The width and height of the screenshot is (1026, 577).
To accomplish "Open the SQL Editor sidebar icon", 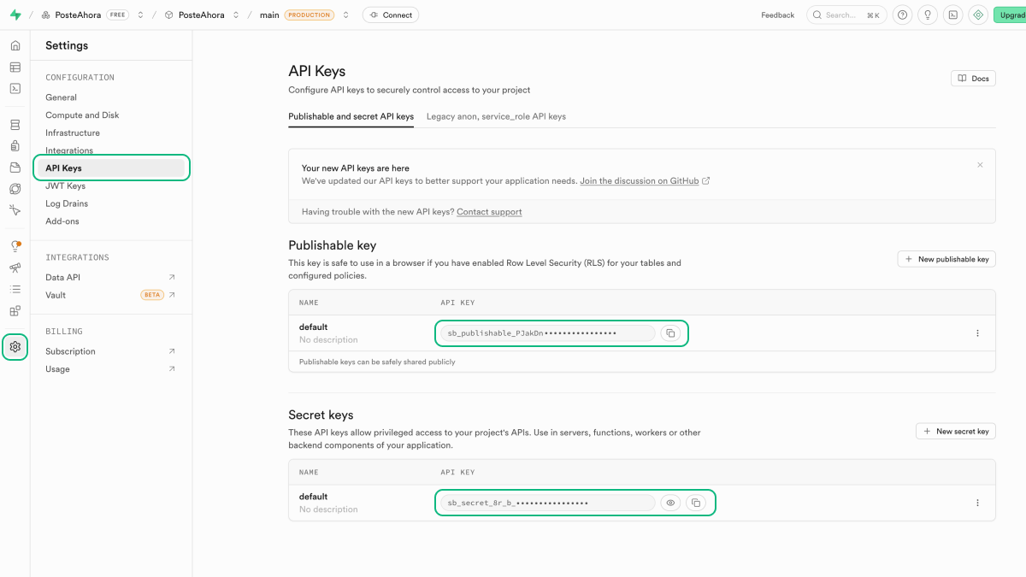I will [15, 88].
